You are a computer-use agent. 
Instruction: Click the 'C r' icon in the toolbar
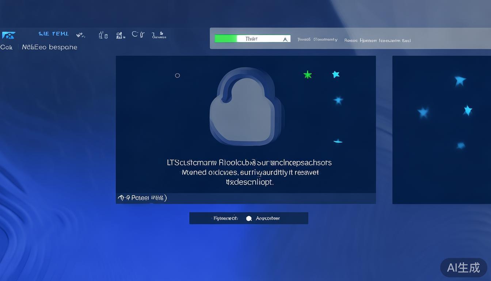tap(138, 35)
